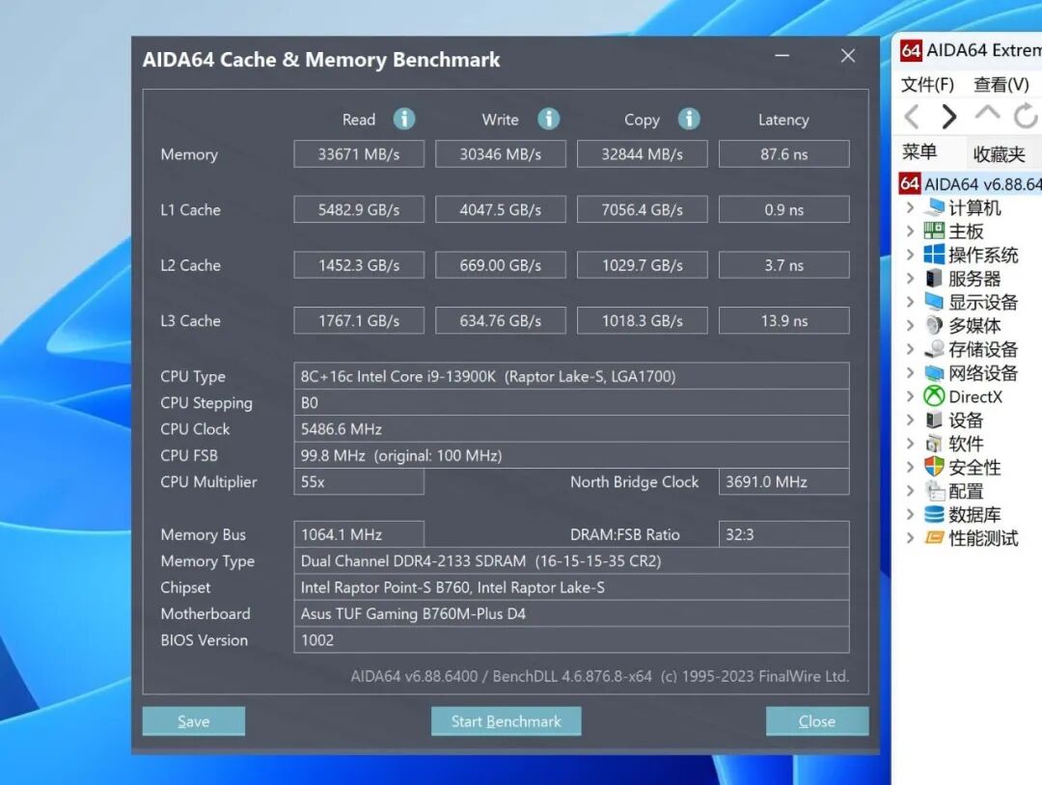Image resolution: width=1042 pixels, height=785 pixels.
Task: Click Memory Write value 30346 MB/s
Action: pyautogui.click(x=501, y=154)
